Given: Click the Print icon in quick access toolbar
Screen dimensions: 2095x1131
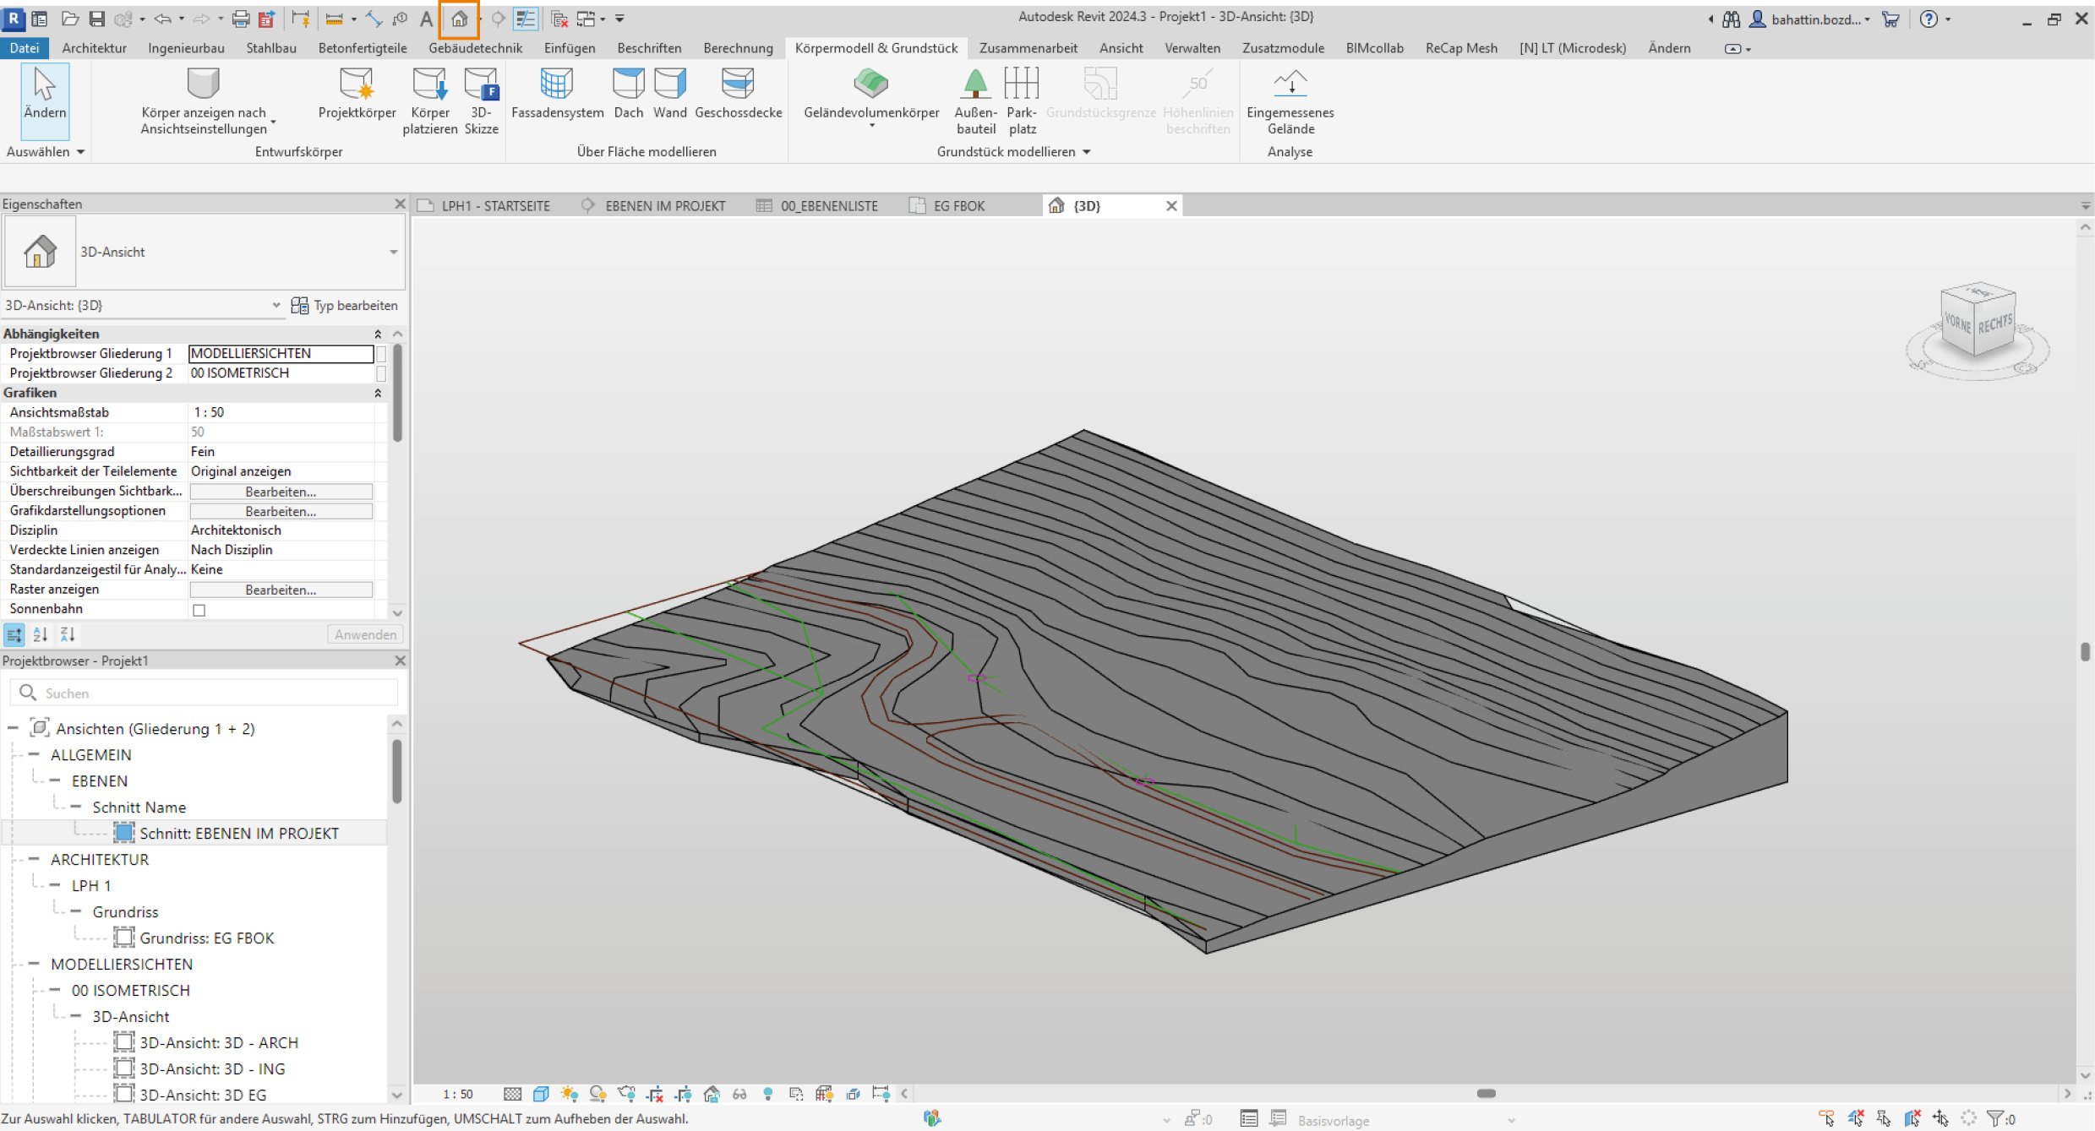Looking at the screenshot, I should (241, 19).
